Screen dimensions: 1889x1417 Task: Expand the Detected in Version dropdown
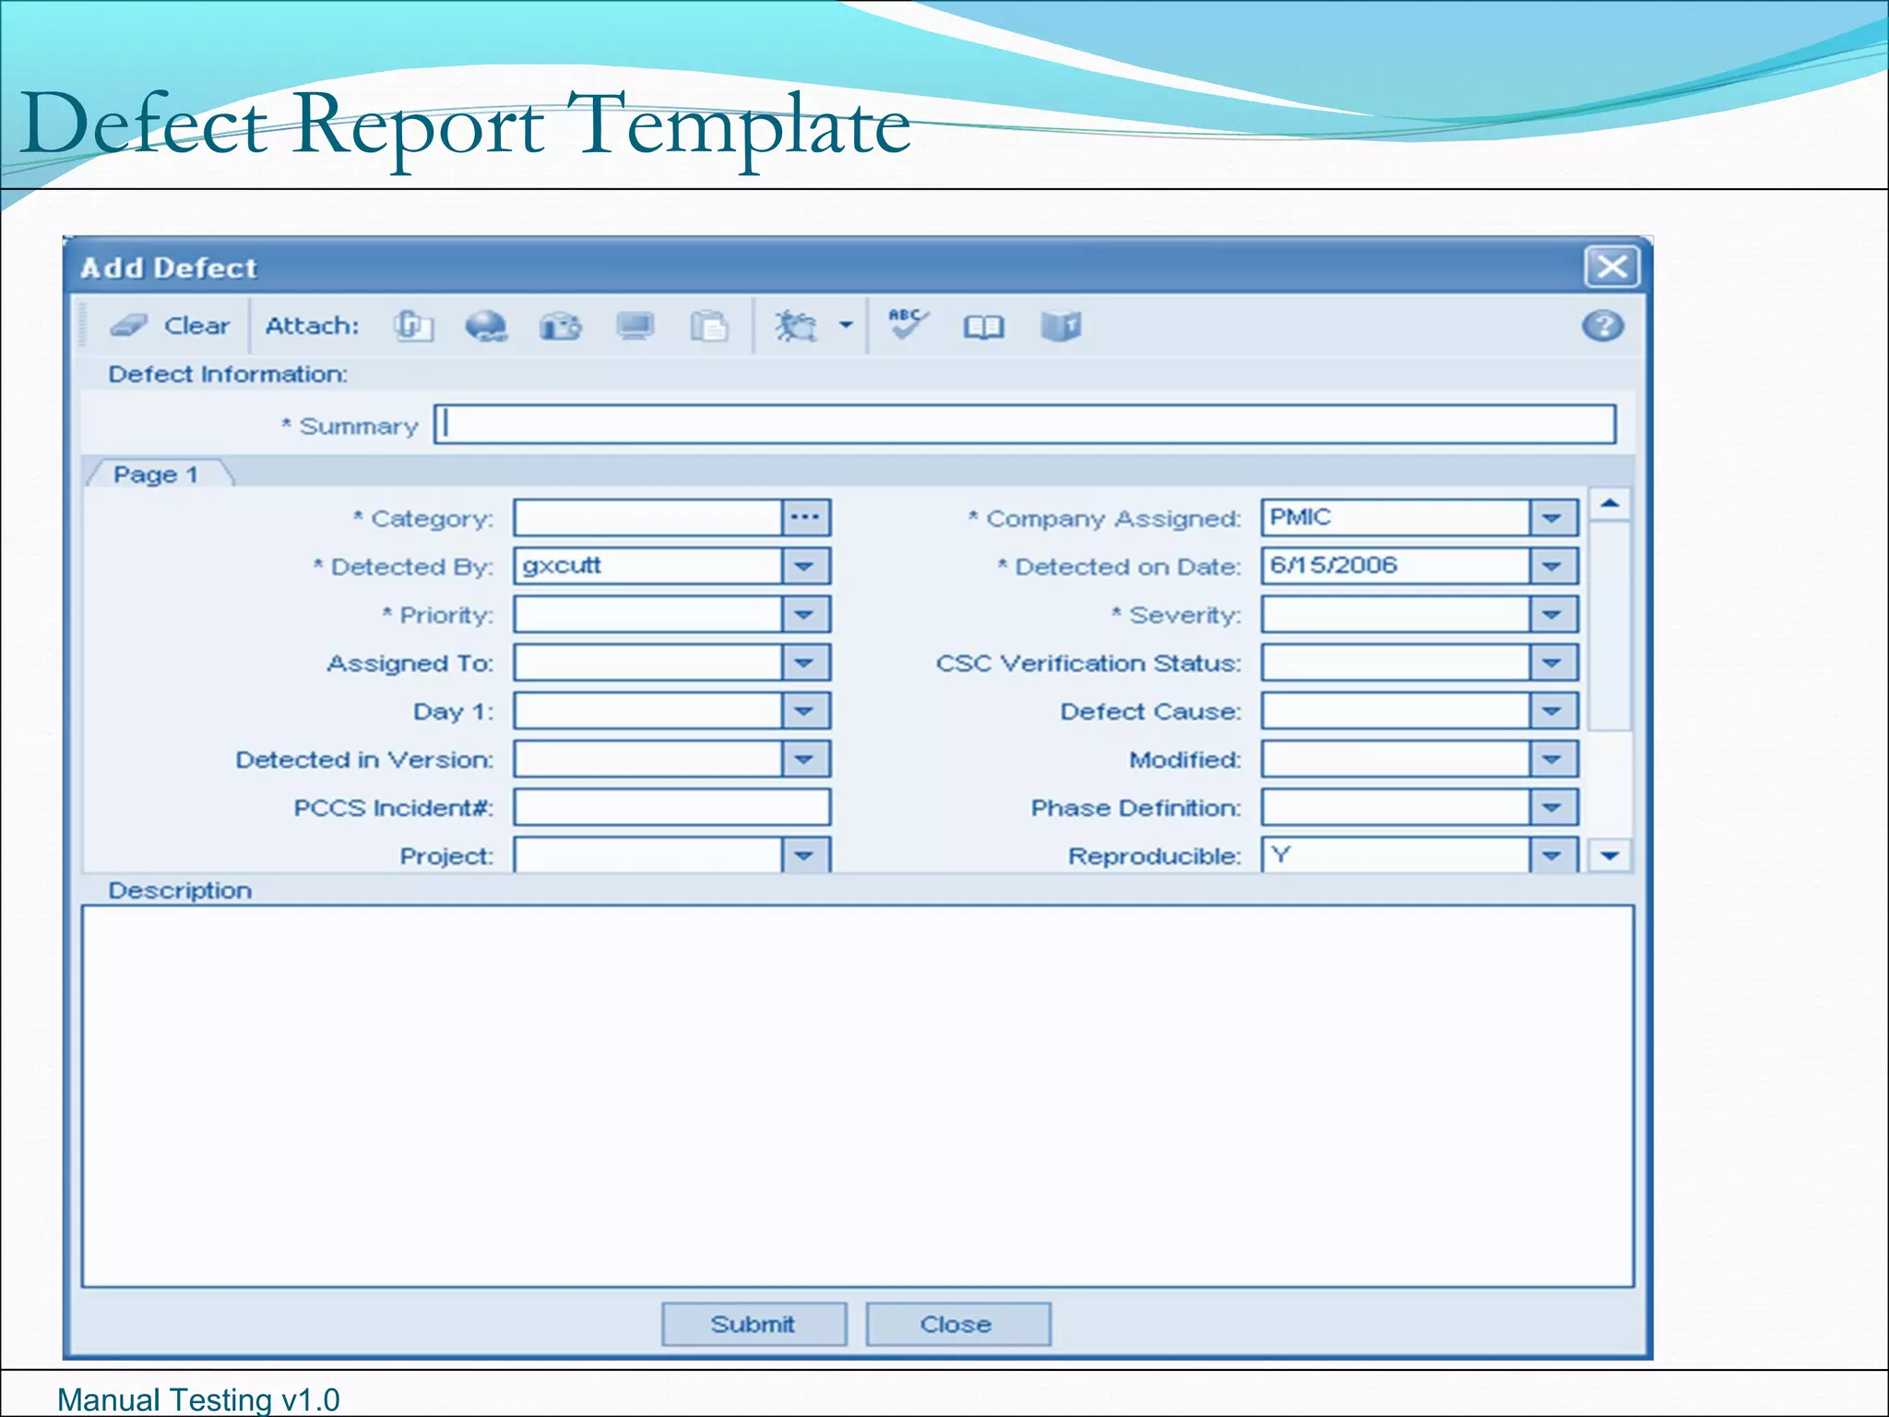[805, 759]
